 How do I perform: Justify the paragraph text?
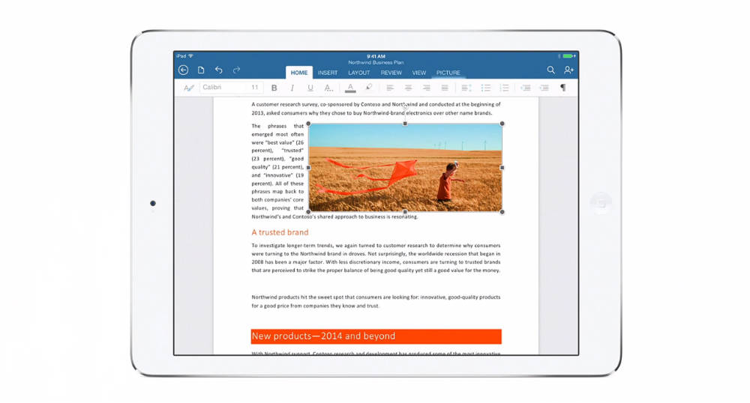444,88
